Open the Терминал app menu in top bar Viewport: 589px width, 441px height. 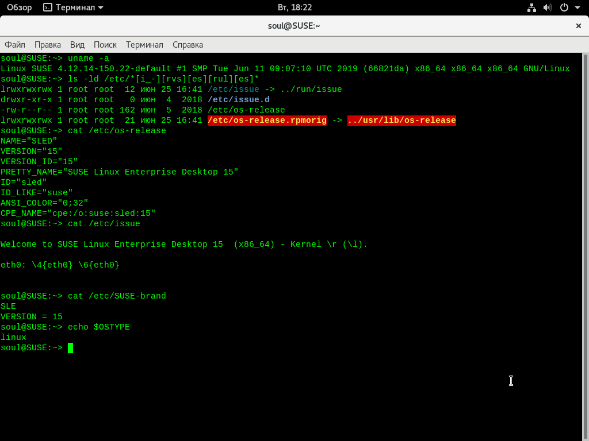pyautogui.click(x=73, y=7)
